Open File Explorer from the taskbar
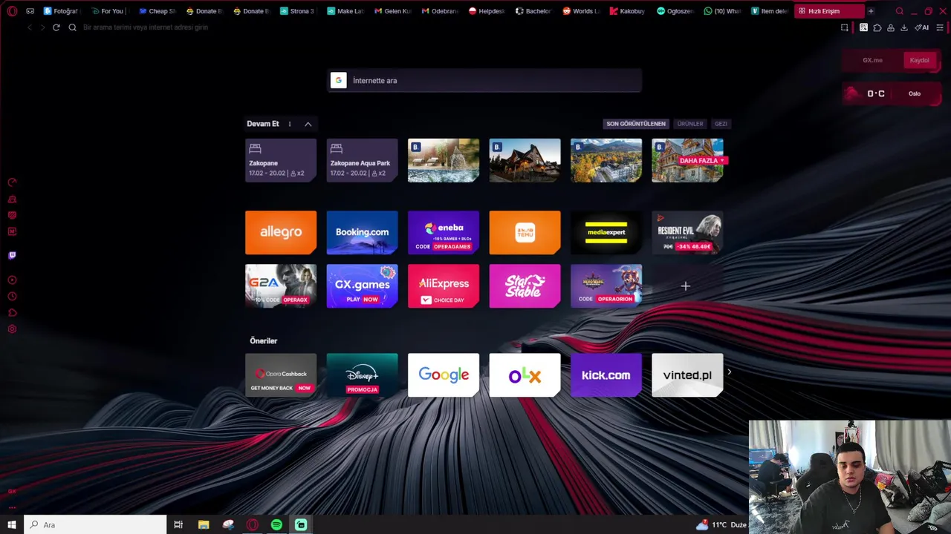 204,524
